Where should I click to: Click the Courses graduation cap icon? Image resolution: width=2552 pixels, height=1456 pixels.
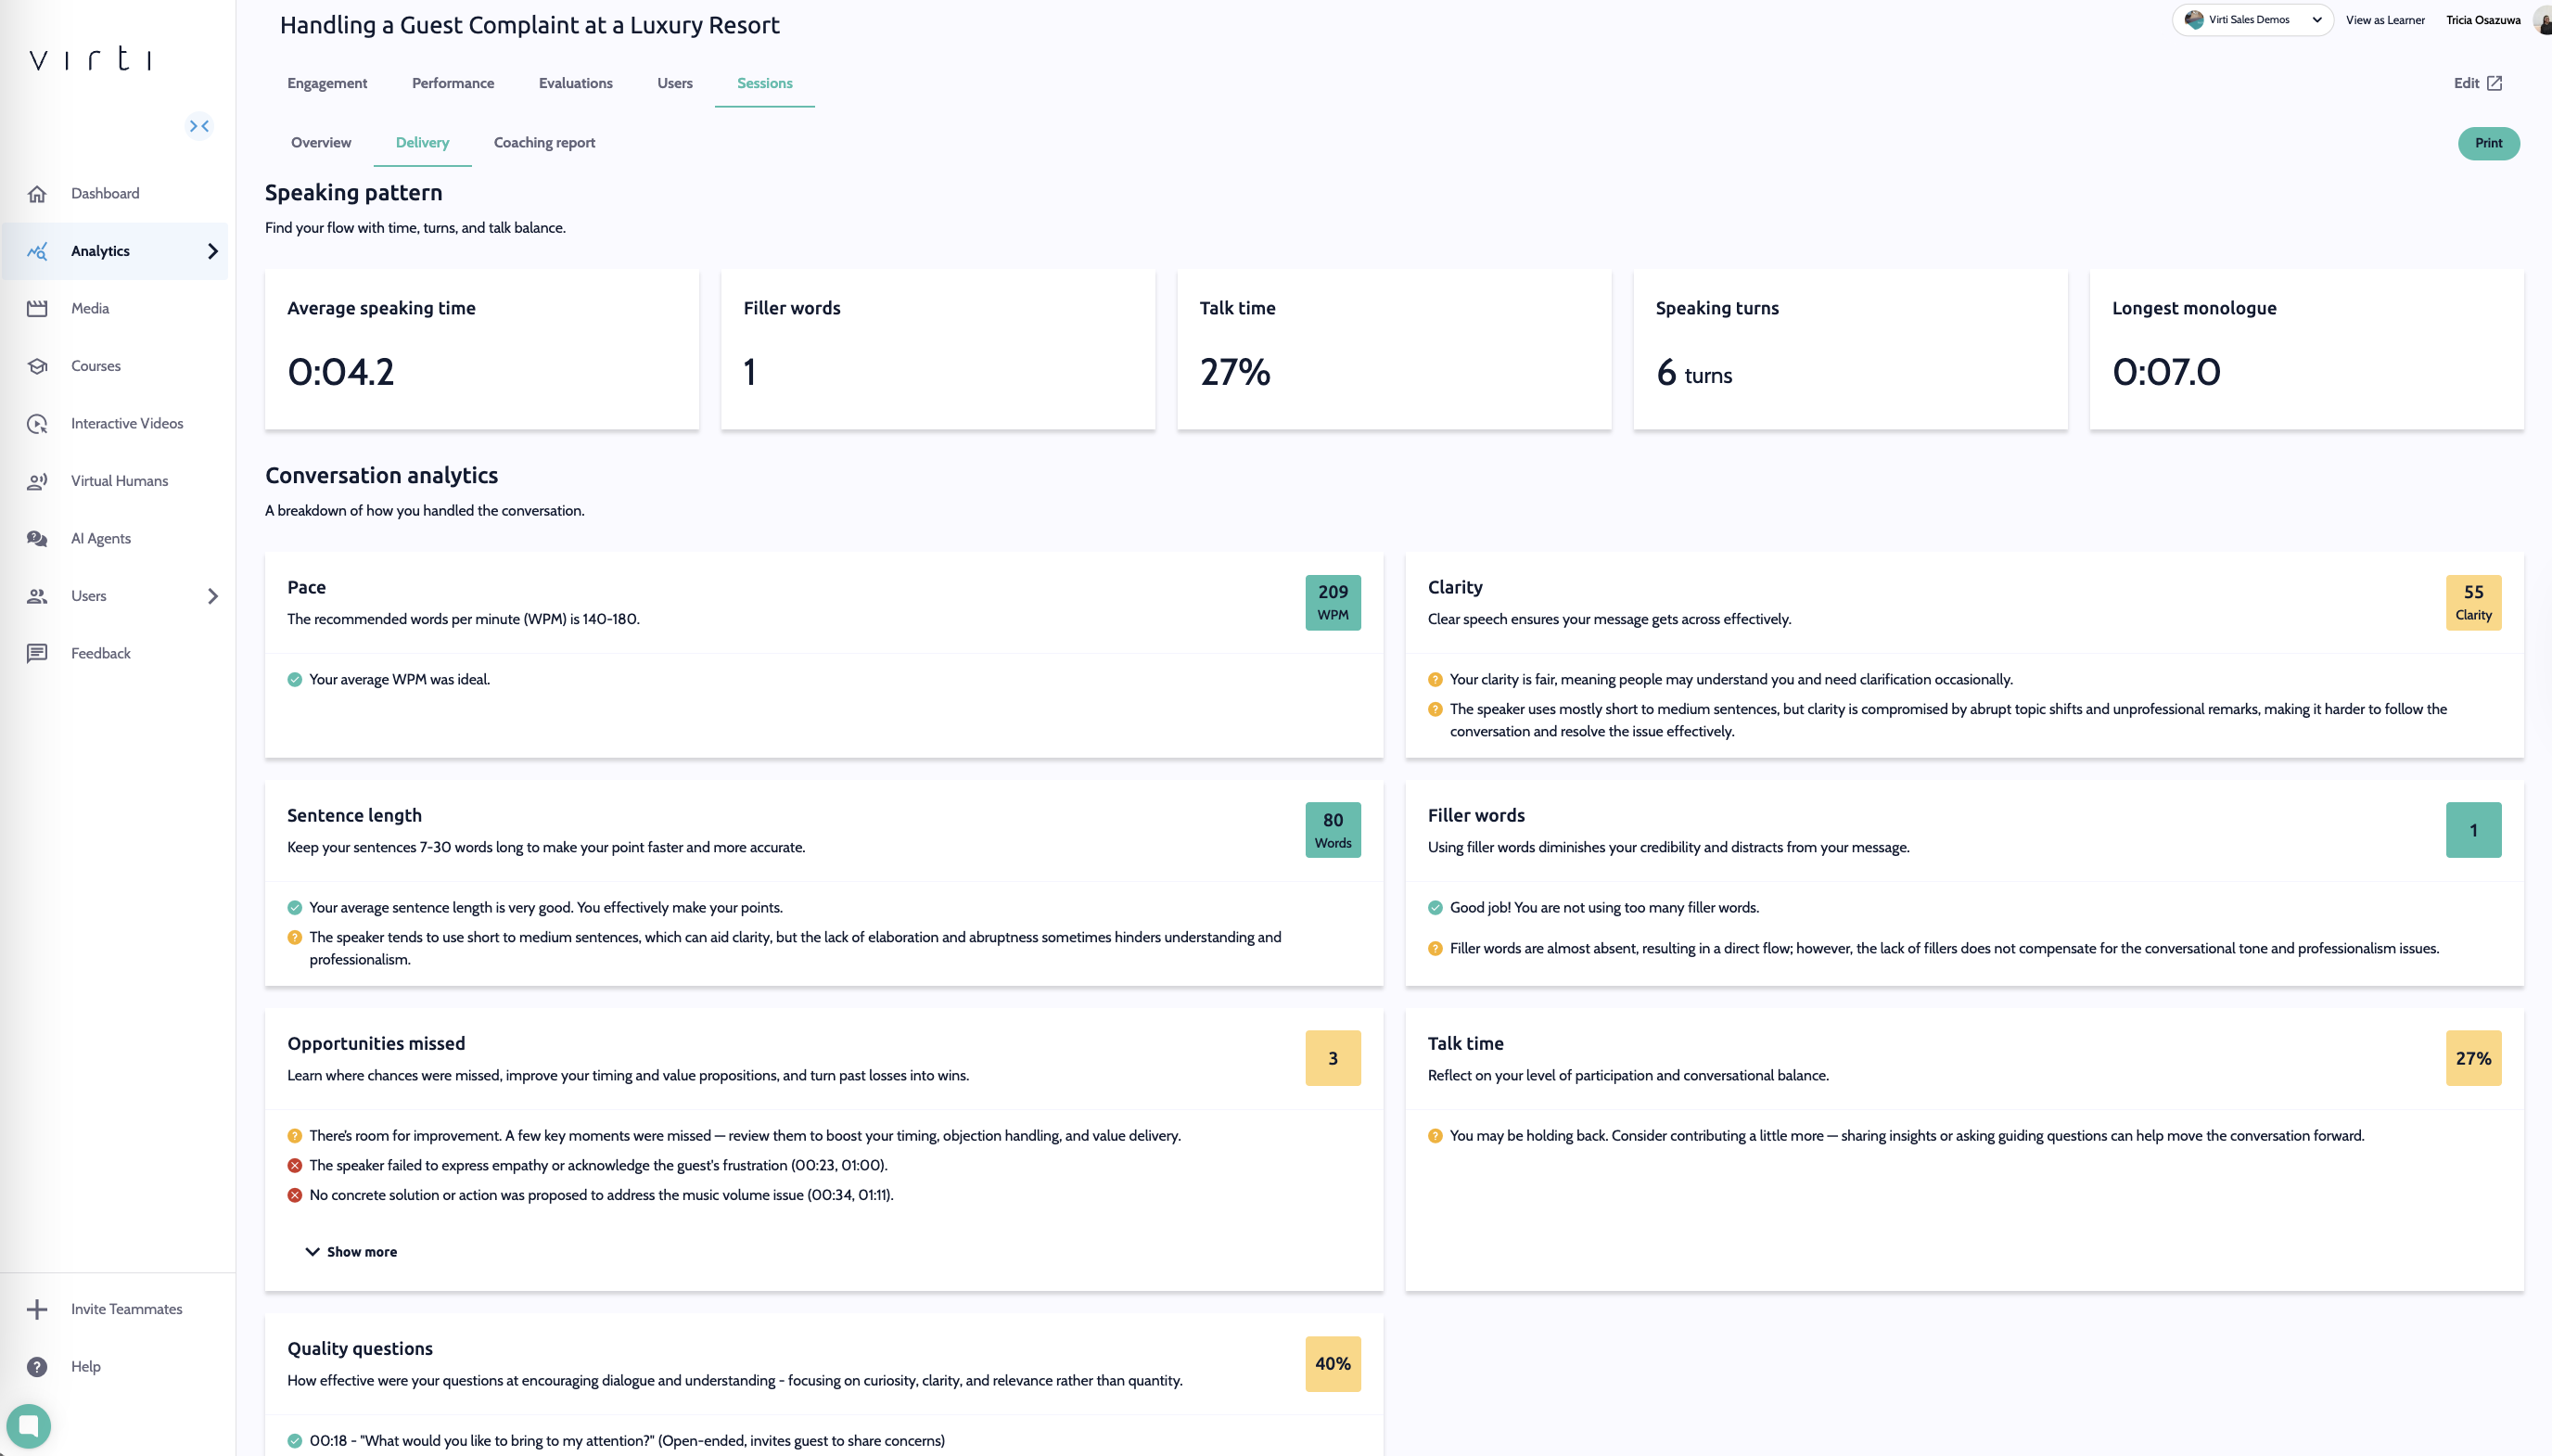(x=37, y=366)
